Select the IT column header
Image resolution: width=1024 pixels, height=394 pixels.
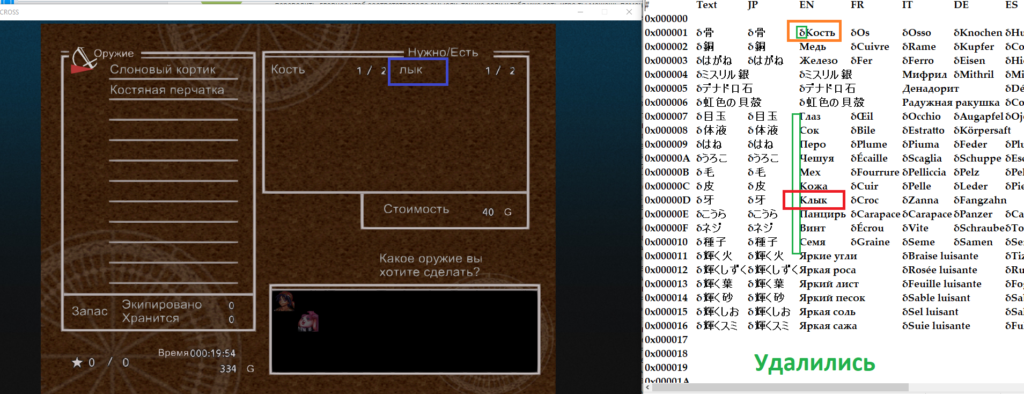tap(907, 5)
